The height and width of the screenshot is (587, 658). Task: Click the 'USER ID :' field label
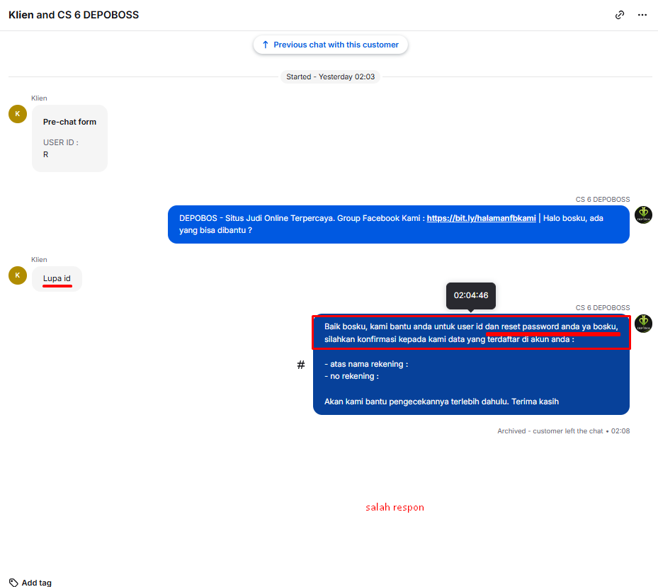click(61, 142)
